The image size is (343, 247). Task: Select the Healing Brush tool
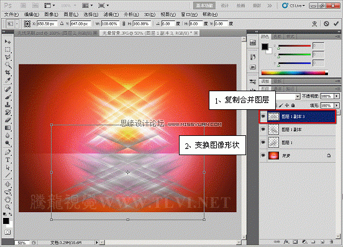coord(7,89)
